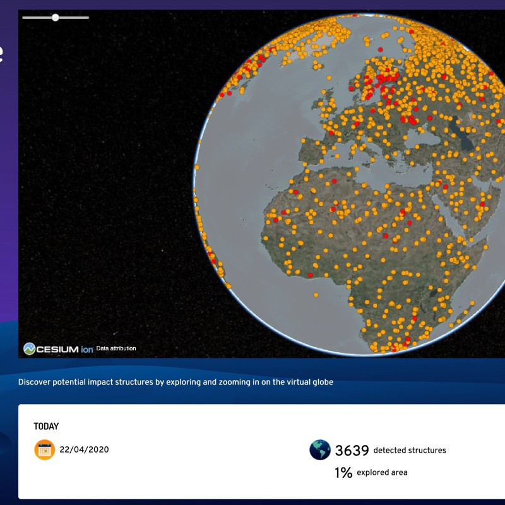Select the red marker on the Arabian Peninsula
This screenshot has width=505, height=505.
click(483, 204)
